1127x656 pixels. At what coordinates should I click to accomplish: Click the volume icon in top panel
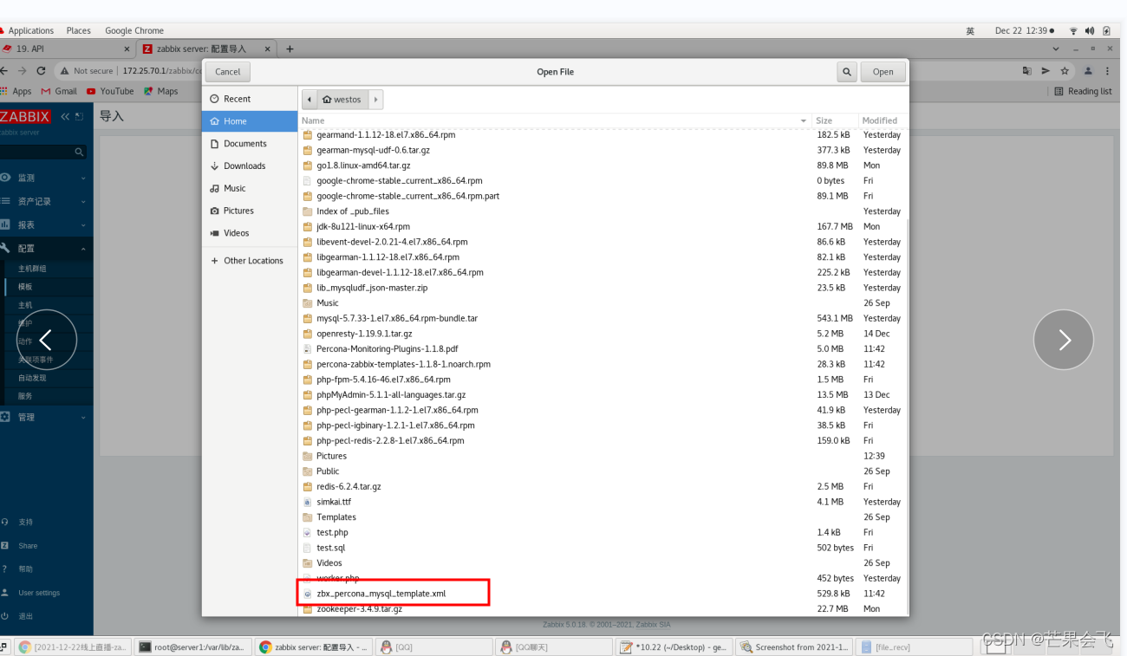(x=1090, y=31)
